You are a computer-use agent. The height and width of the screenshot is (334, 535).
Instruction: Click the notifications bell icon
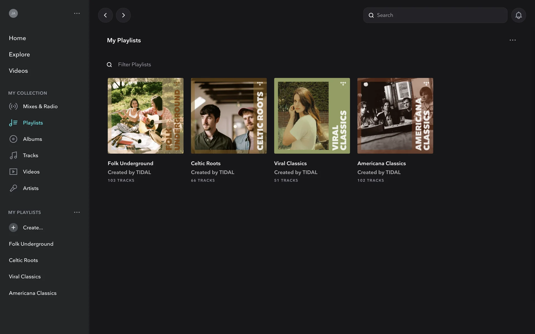click(518, 15)
